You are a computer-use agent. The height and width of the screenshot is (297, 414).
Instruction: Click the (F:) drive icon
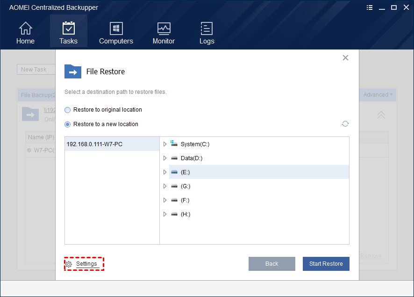[174, 200]
